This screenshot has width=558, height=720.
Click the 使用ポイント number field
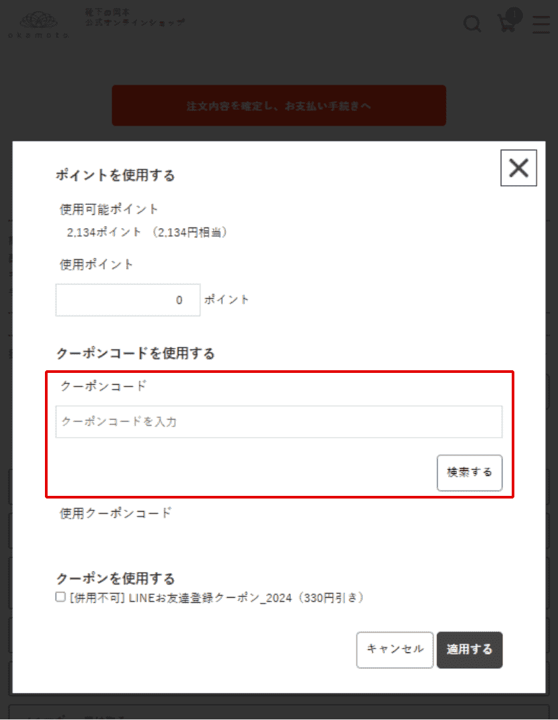(x=128, y=300)
